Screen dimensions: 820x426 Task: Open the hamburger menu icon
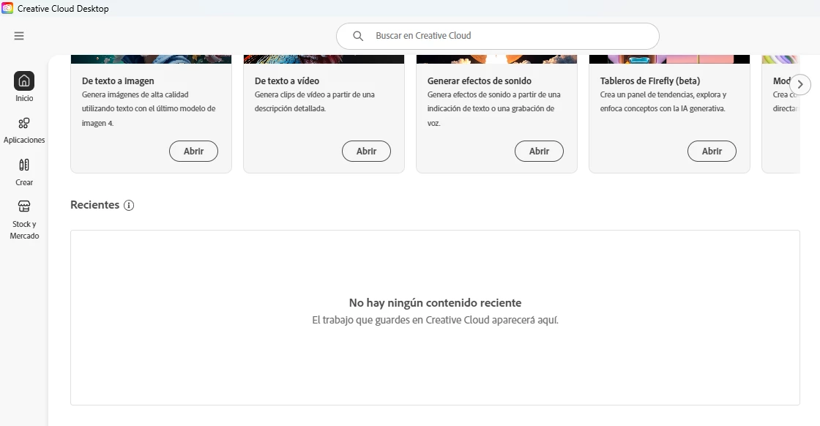[x=19, y=36]
